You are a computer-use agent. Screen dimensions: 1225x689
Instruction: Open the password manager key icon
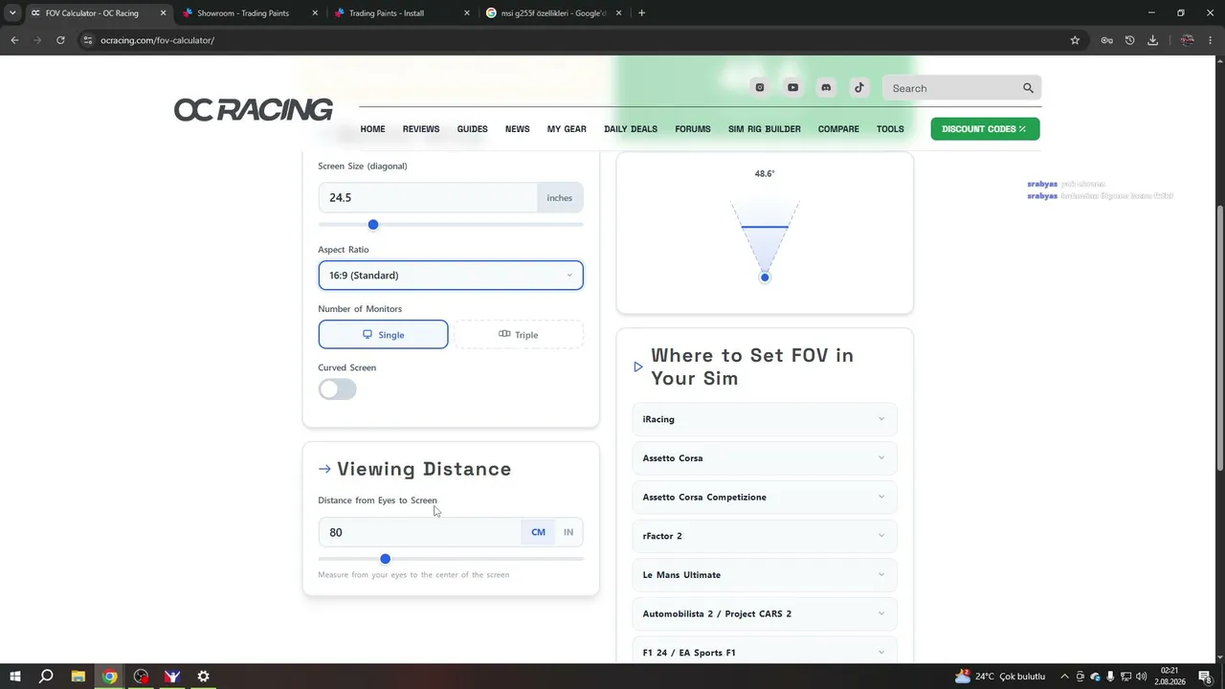coord(1106,40)
